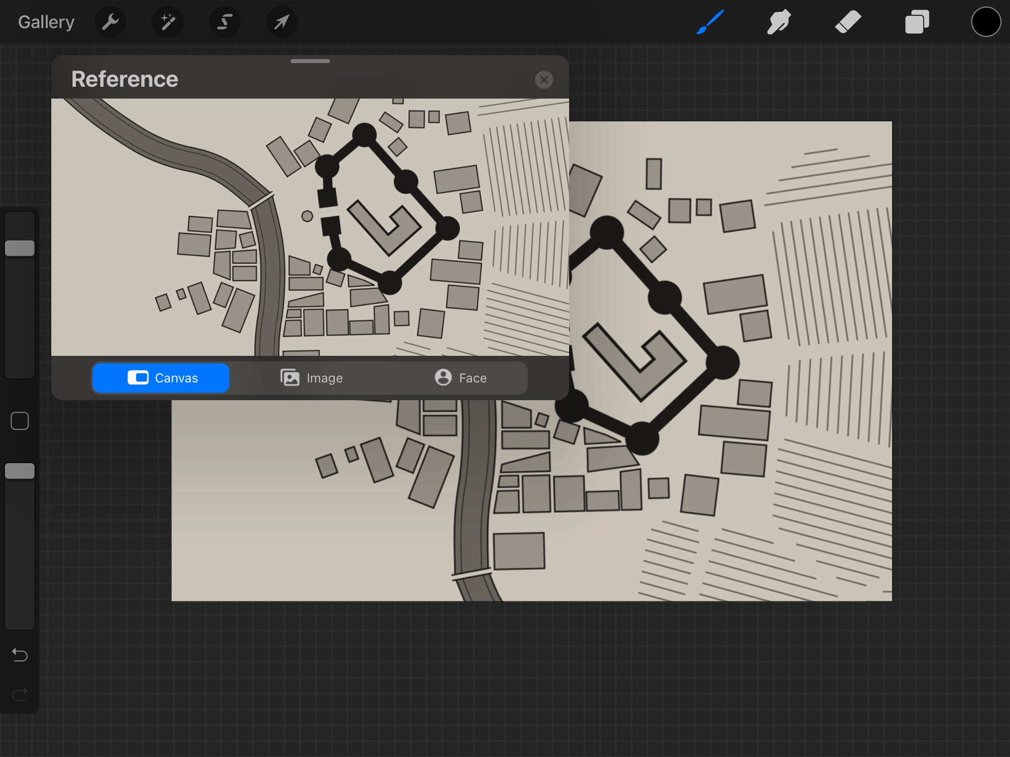This screenshot has height=757, width=1010.
Task: Open the active black color swatch
Action: click(985, 22)
